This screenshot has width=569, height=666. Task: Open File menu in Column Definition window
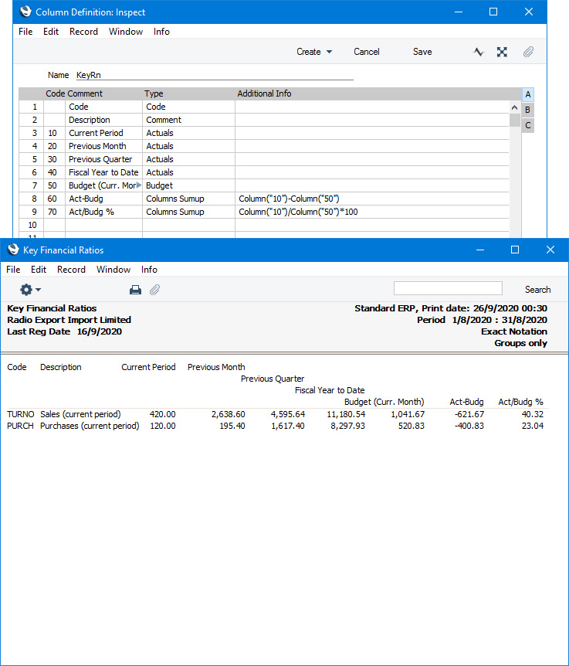tap(25, 32)
